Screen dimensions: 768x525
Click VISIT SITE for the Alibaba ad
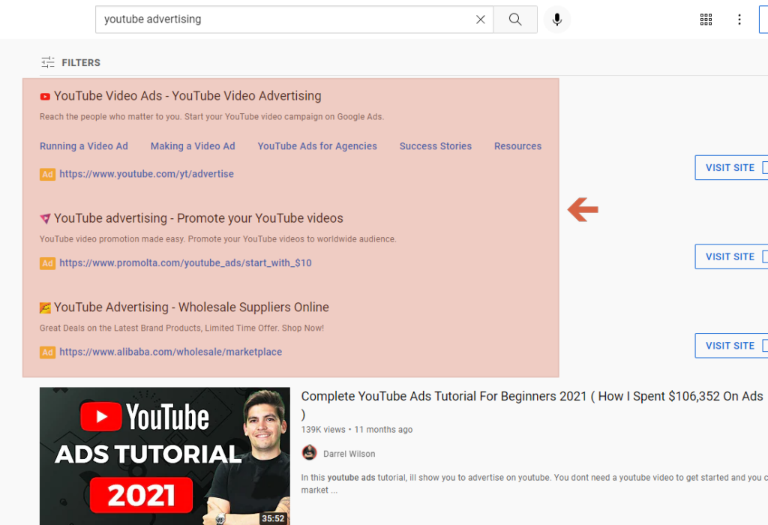pyautogui.click(x=731, y=346)
